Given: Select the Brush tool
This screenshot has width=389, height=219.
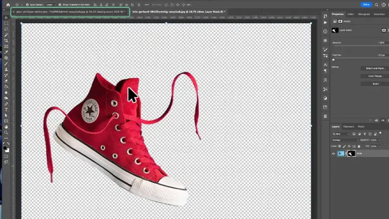Looking at the screenshot, I should (6, 64).
